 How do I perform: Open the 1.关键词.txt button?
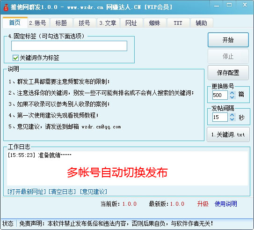[228, 134]
